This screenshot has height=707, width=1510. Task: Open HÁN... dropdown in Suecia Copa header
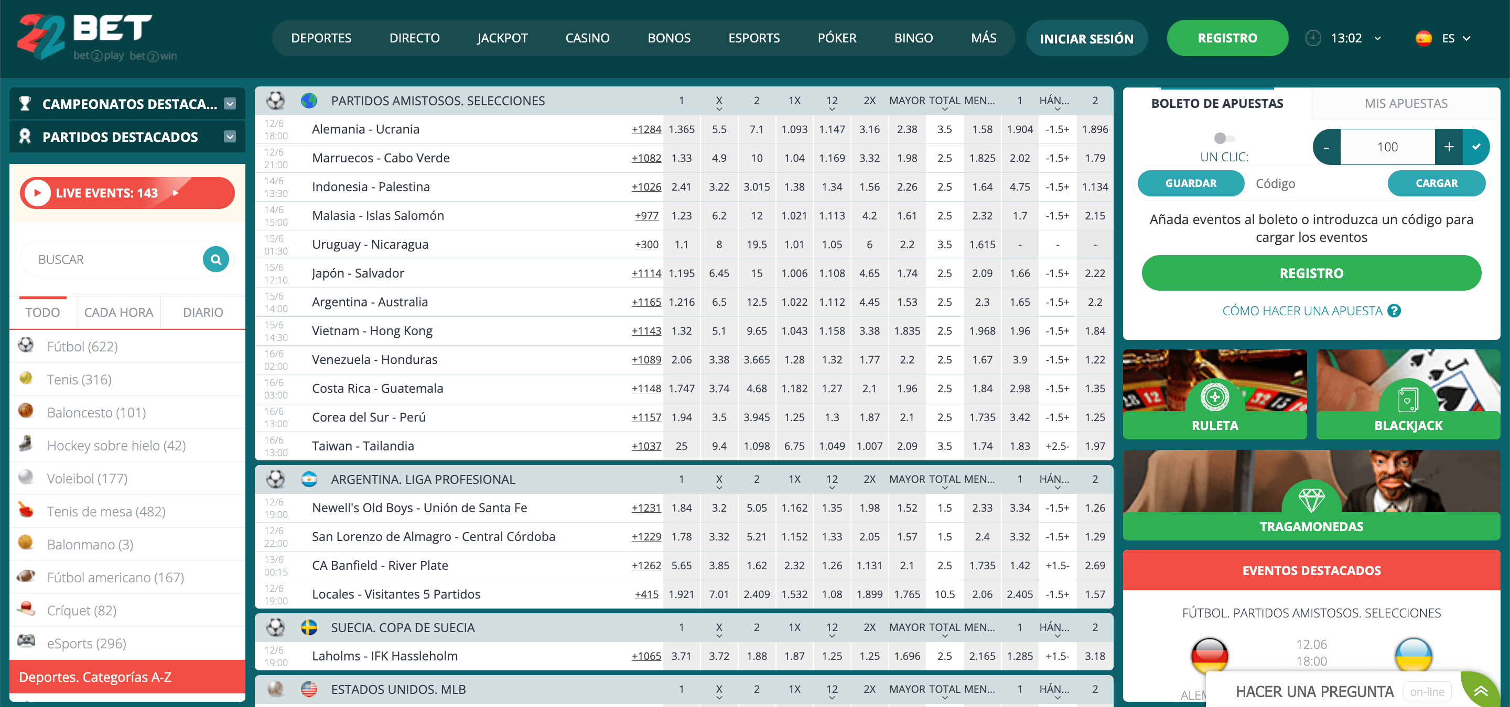[1057, 636]
